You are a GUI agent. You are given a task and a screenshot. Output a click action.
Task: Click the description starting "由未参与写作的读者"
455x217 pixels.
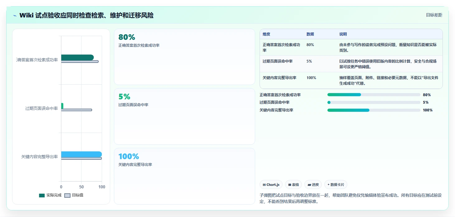click(388, 47)
